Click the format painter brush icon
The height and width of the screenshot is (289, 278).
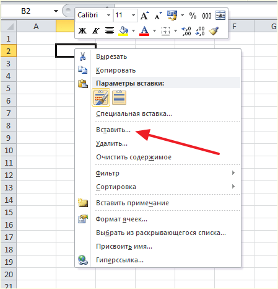tap(214, 31)
